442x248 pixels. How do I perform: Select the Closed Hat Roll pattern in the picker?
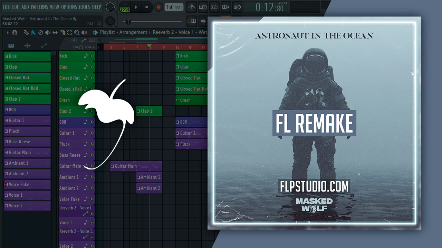[x=27, y=89]
